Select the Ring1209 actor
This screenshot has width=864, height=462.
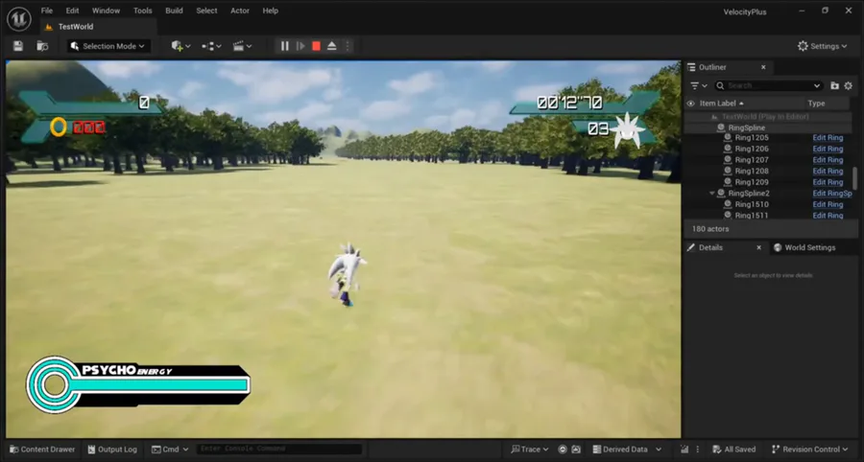pyautogui.click(x=752, y=182)
